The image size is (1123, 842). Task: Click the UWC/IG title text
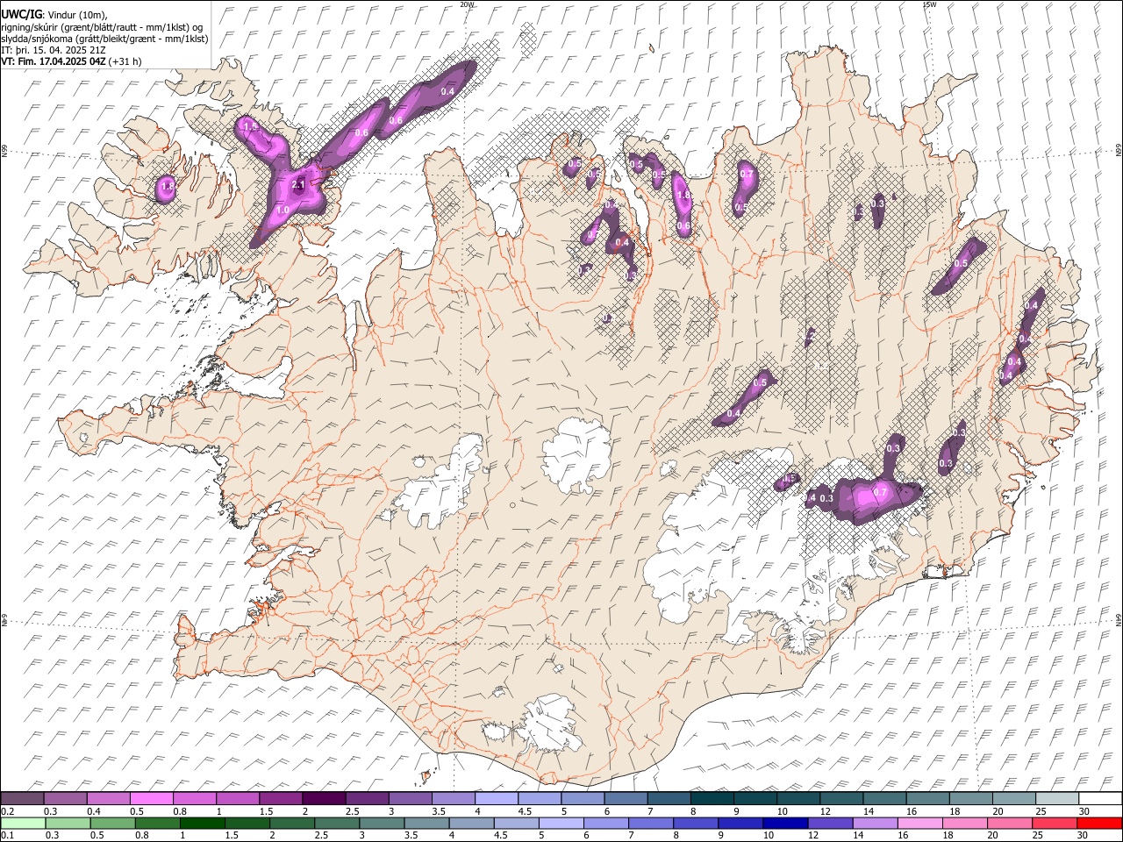click(x=22, y=15)
